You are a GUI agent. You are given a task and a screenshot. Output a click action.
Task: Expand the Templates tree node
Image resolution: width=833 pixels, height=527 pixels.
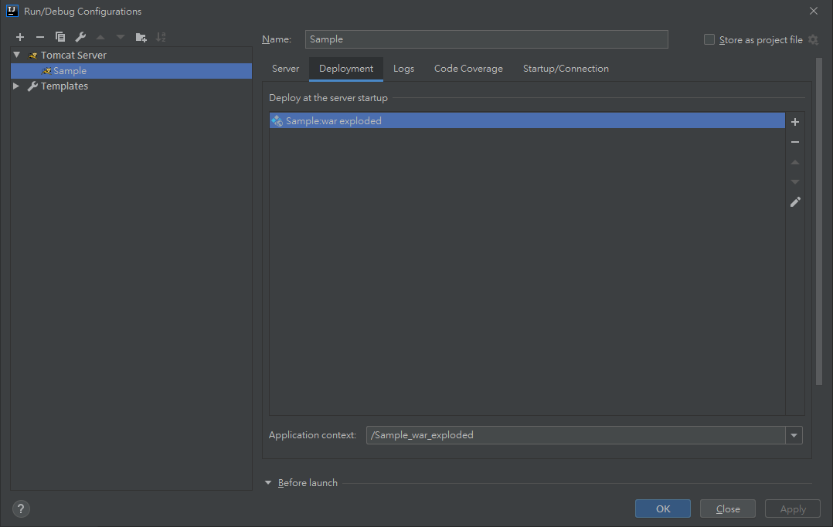pos(16,86)
